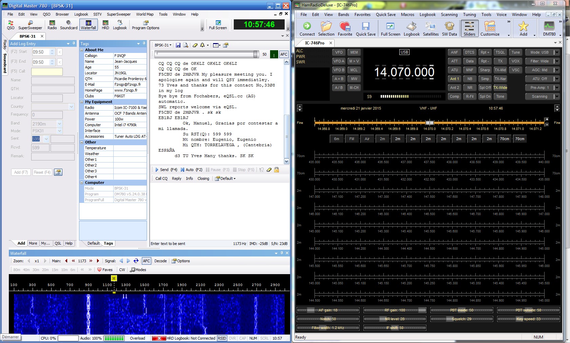This screenshot has width=570, height=343.
Task: Enable the Comp compression button
Action: (x=454, y=96)
